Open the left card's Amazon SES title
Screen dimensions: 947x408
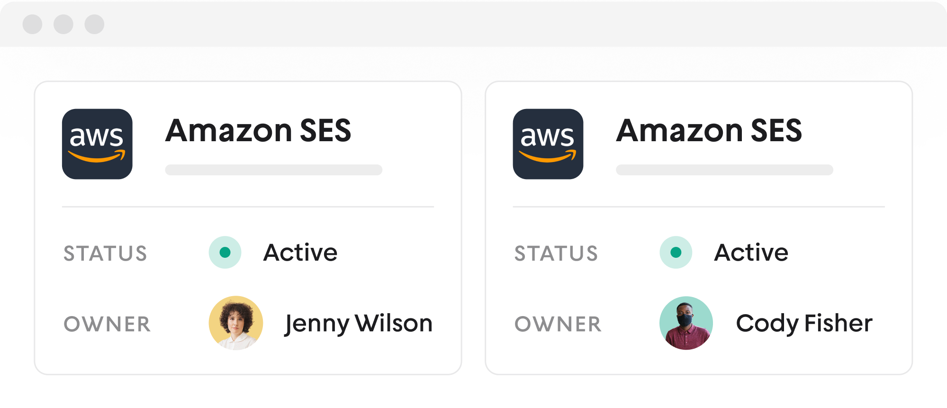pyautogui.click(x=258, y=130)
